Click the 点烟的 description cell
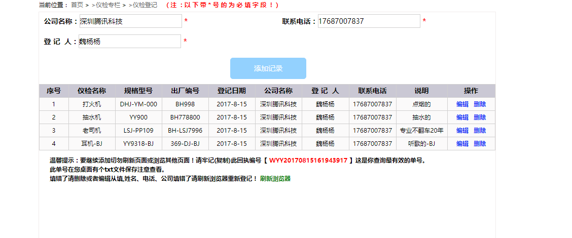572x238 pixels. click(x=422, y=104)
